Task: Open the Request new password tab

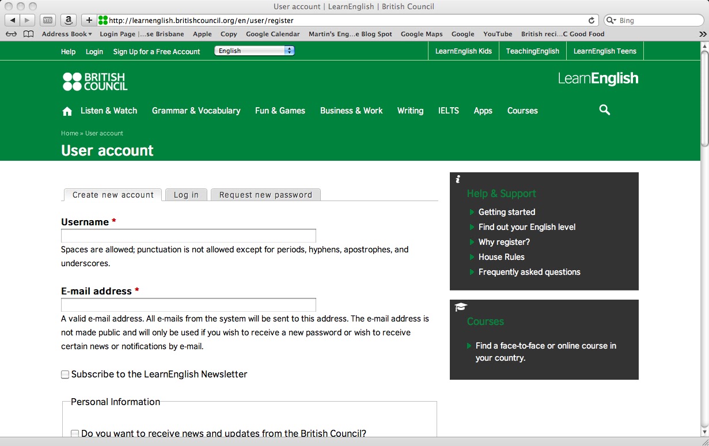Action: tap(266, 195)
